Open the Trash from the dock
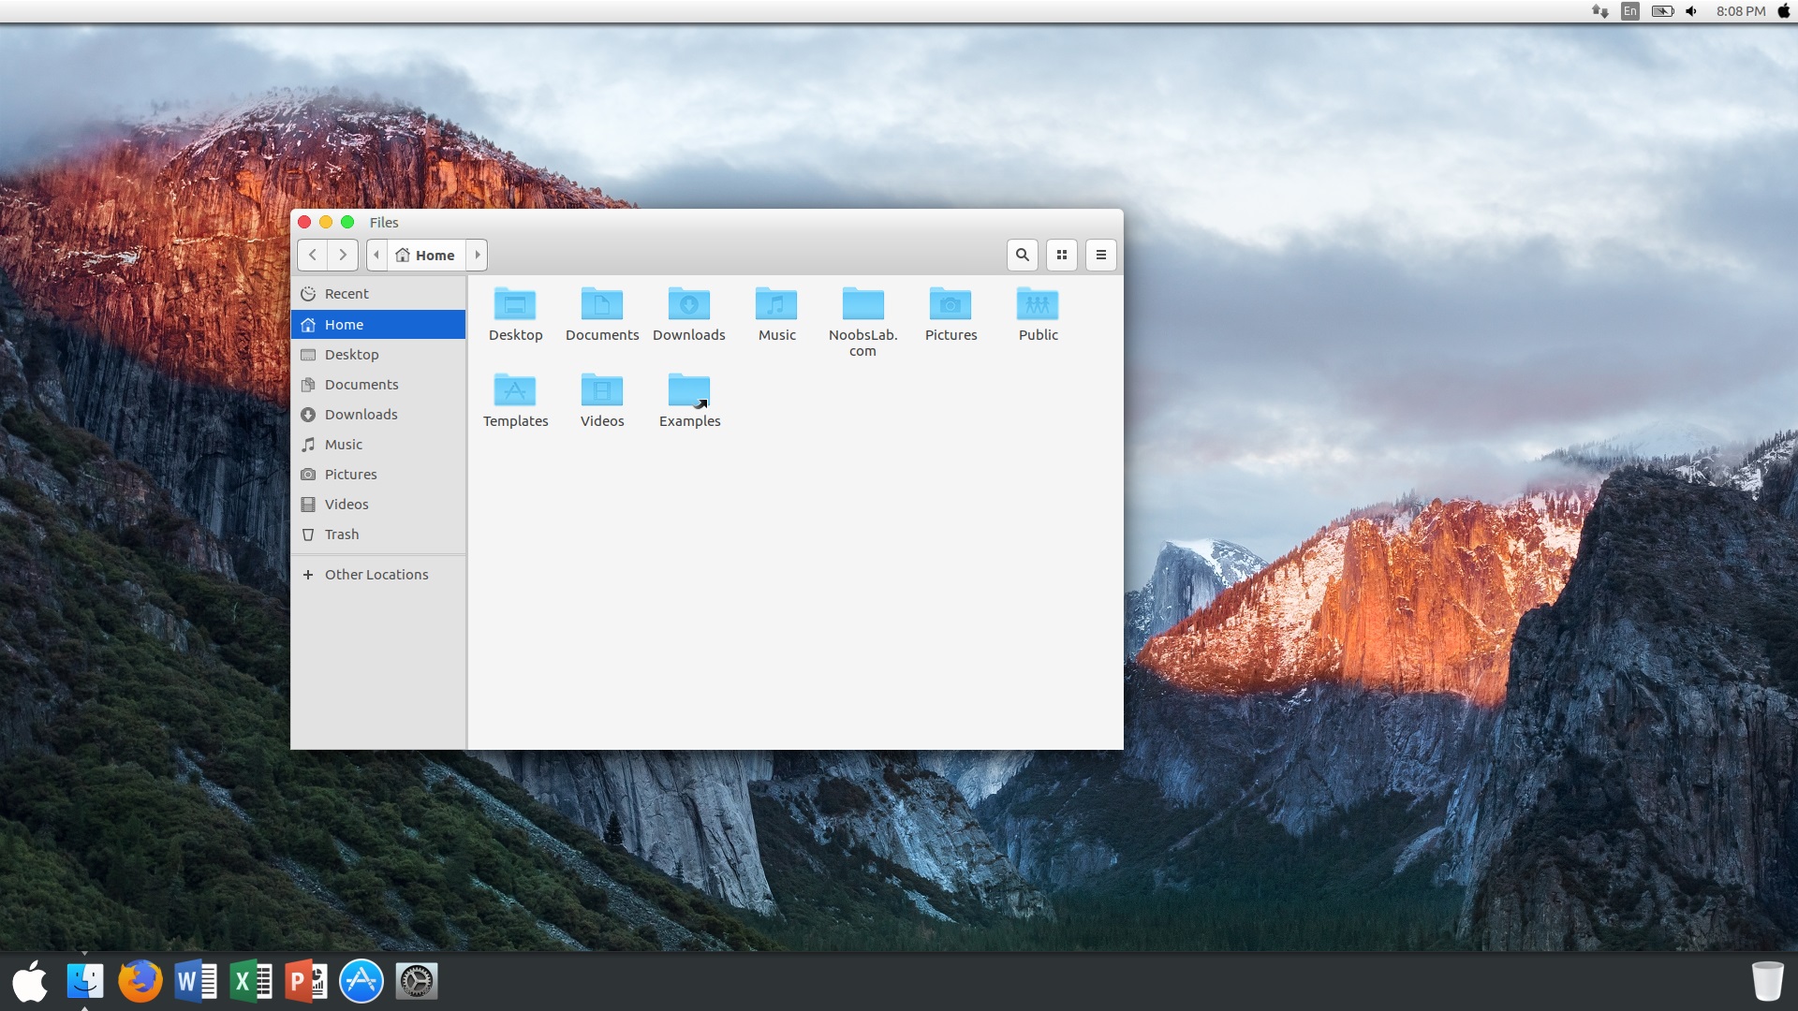This screenshot has height=1011, width=1798. (x=1767, y=979)
